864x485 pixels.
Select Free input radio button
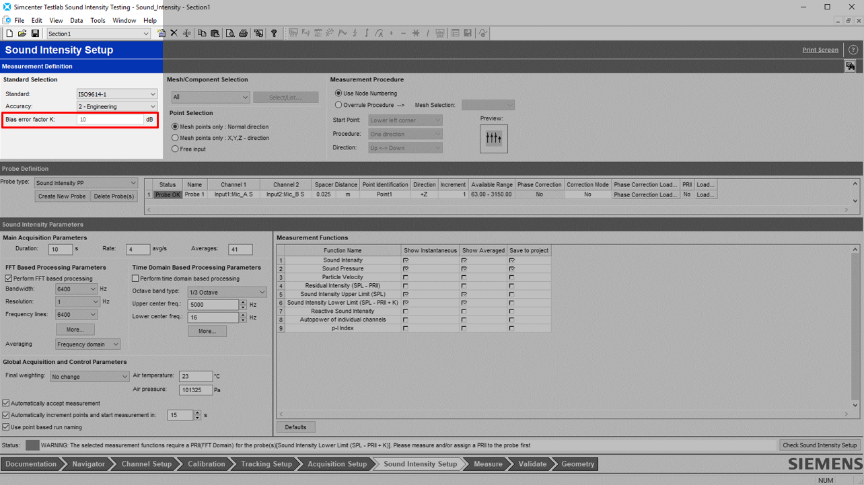tap(175, 149)
